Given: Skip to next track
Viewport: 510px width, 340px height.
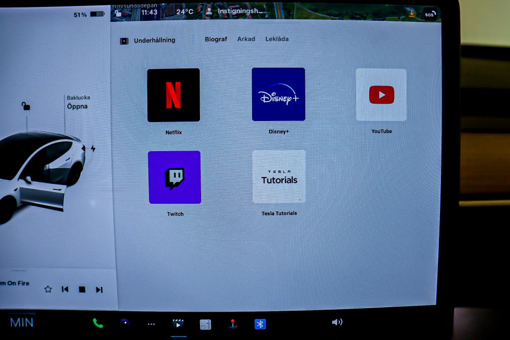Looking at the screenshot, I should pos(99,290).
